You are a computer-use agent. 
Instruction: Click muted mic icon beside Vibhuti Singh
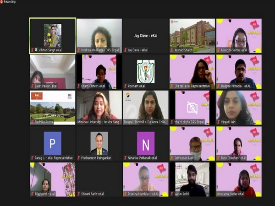point(33,50)
